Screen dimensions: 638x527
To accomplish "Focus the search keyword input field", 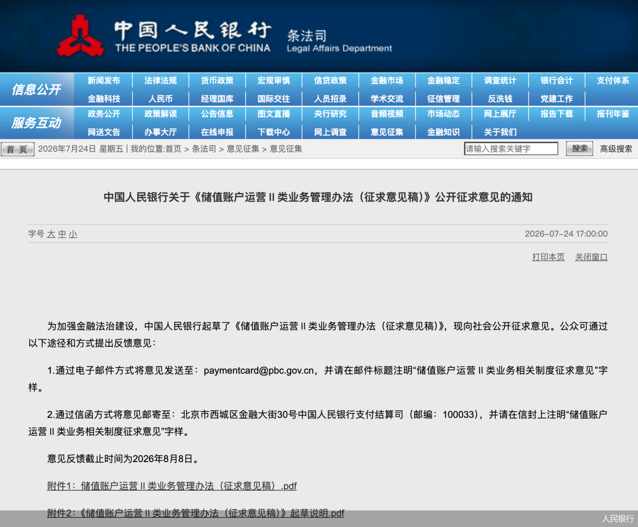I will 511,148.
